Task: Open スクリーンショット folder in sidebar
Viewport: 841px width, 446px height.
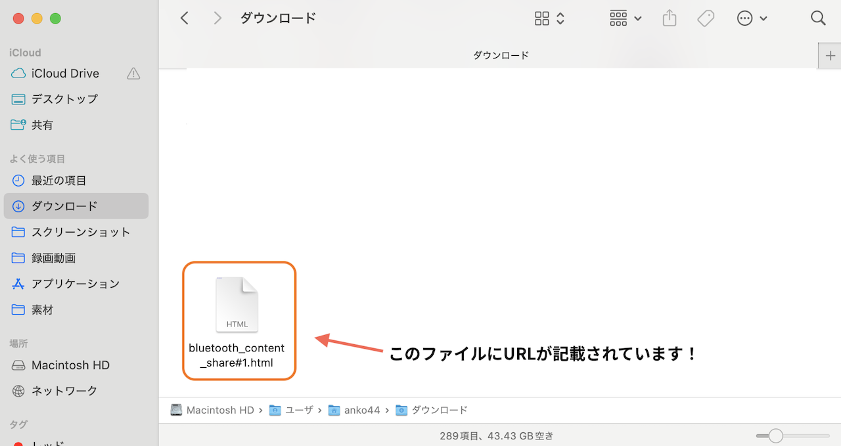Action: [x=80, y=232]
